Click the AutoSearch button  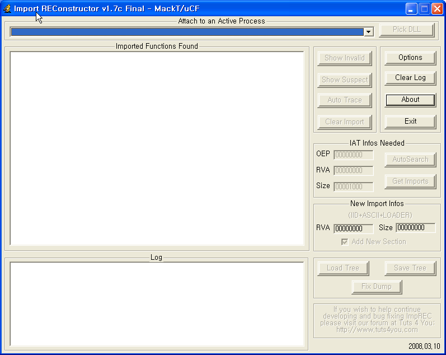pyautogui.click(x=410, y=160)
